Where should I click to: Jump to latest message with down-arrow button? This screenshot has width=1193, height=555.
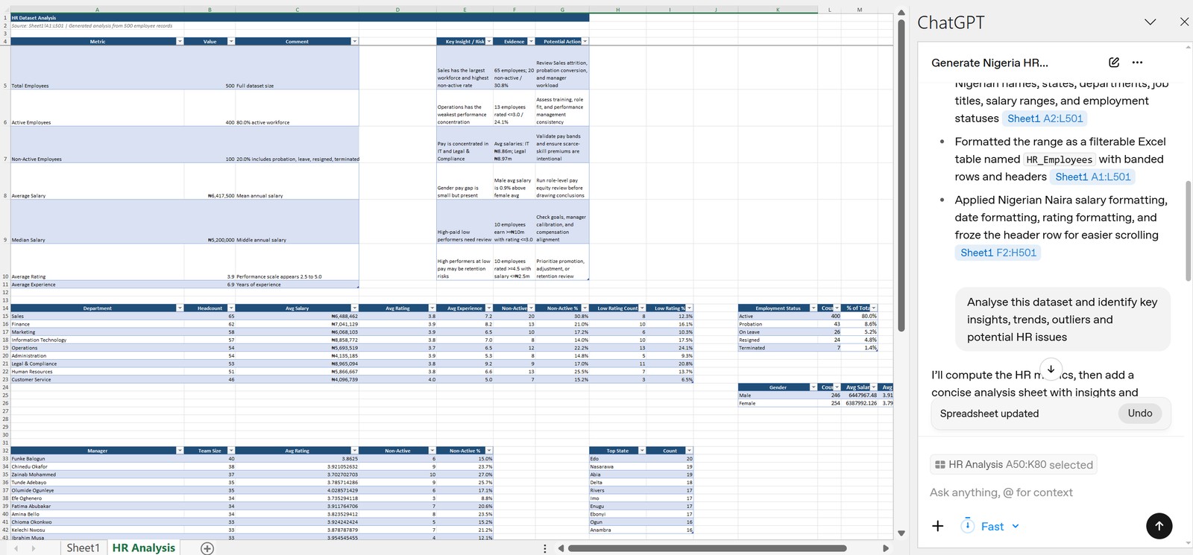pyautogui.click(x=1051, y=369)
